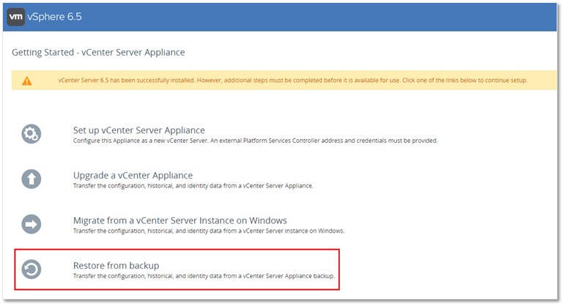The width and height of the screenshot is (564, 306).
Task: Open Migrate from a vCenter Server Instance on Windows
Action: [180, 220]
